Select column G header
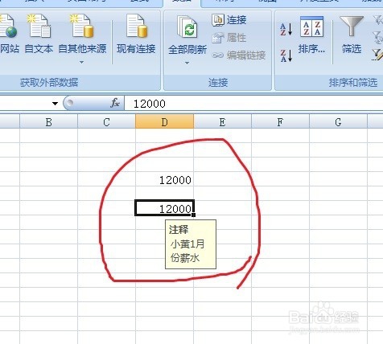Image resolution: width=383 pixels, height=344 pixels. point(338,122)
